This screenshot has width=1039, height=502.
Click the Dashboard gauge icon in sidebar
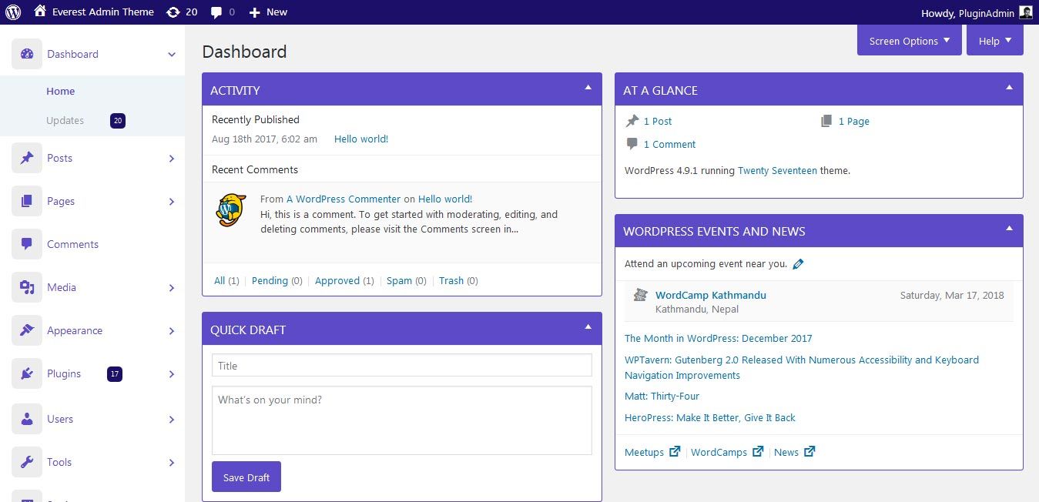[x=27, y=54]
